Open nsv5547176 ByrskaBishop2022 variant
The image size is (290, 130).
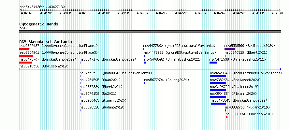point(108,59)
